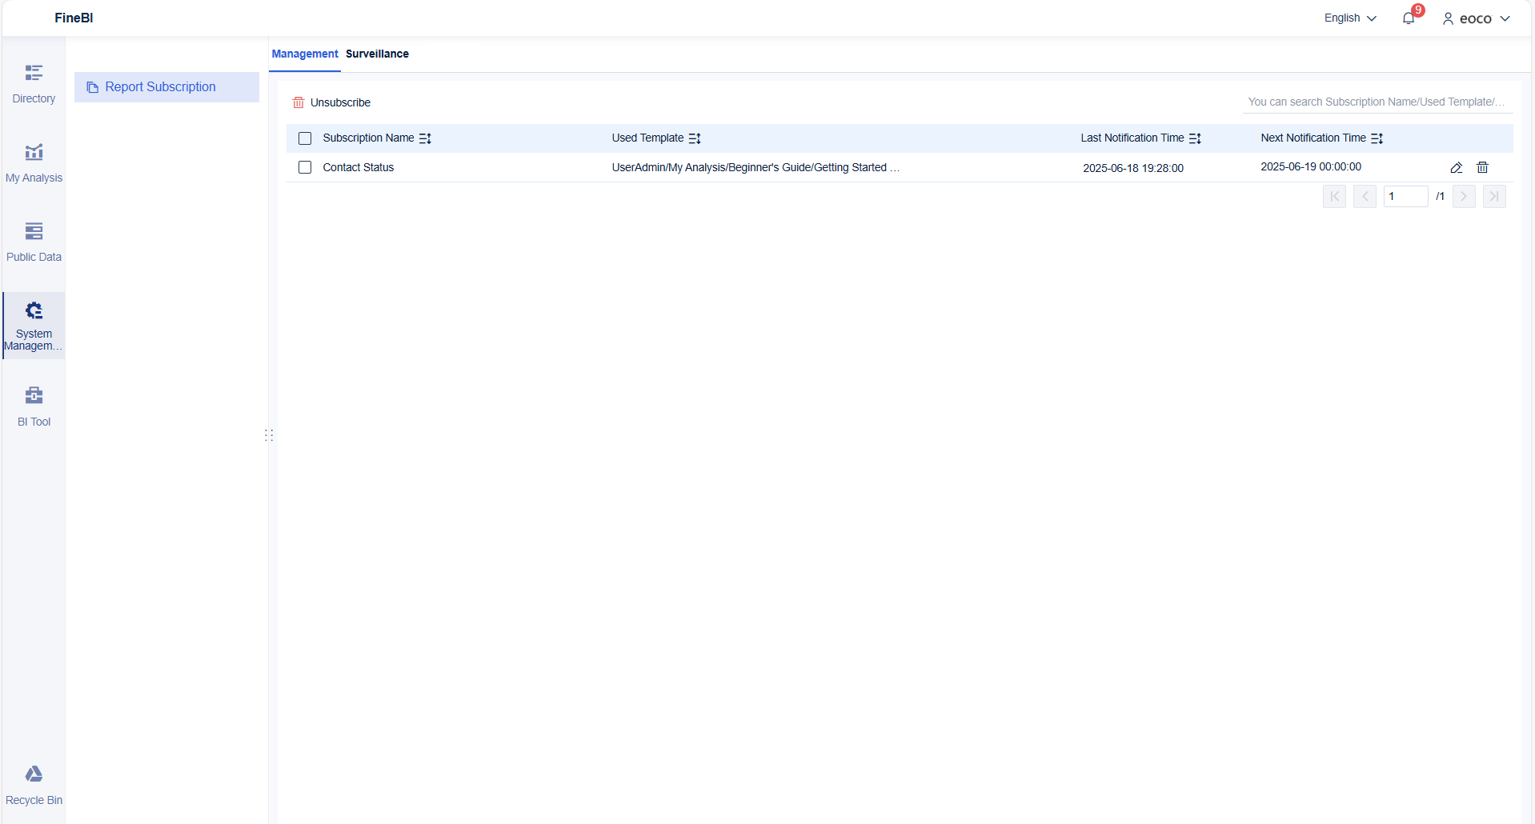Click the panel collapse drag handle
This screenshot has height=824, width=1535.
[269, 435]
